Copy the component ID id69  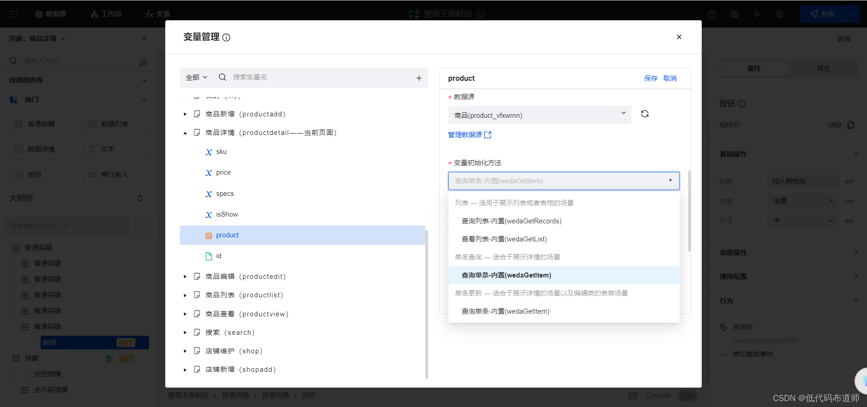[851, 125]
